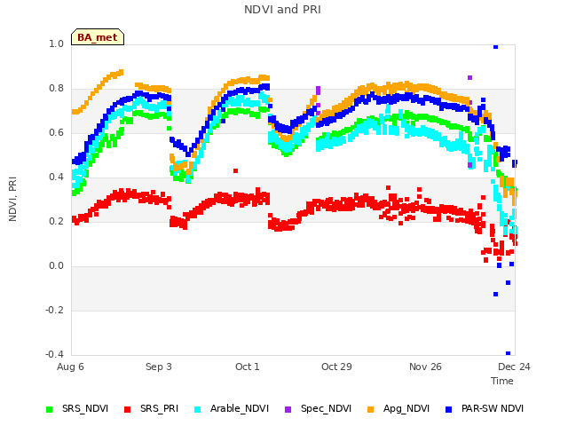This screenshot has width=568, height=426.
Task: Click the 1.0 y-axis tick label
Action: tap(56, 43)
